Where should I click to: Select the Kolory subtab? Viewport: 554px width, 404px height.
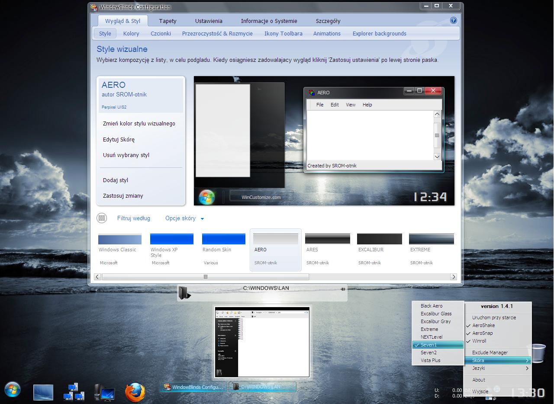tap(131, 33)
